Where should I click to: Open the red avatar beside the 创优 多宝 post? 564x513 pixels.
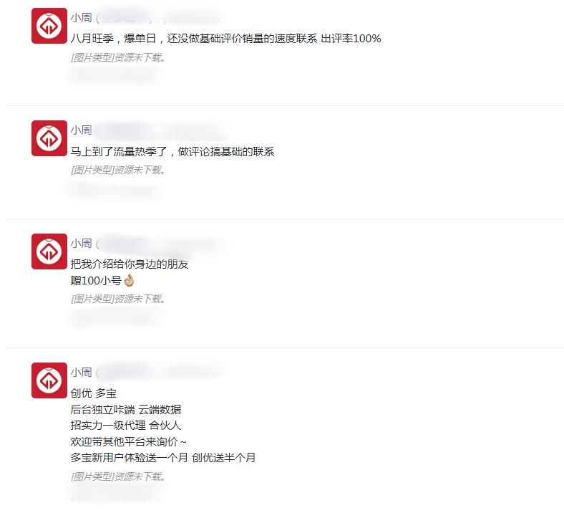click(x=49, y=380)
